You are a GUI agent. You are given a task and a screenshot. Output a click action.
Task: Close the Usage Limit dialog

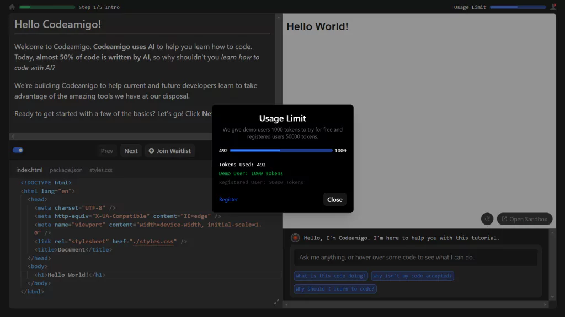click(334, 199)
